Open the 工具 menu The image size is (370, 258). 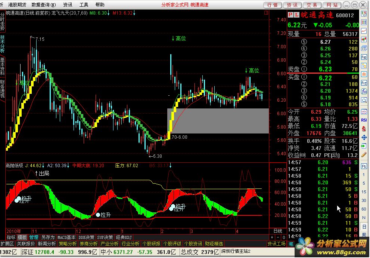84,5
